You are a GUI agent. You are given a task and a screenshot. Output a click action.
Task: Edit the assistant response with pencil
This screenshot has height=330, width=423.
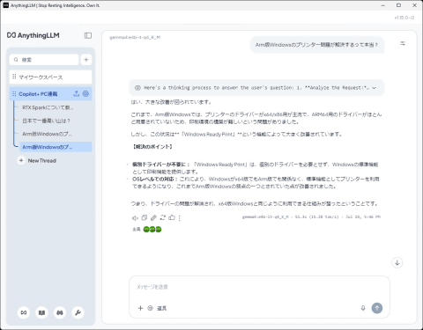pyautogui.click(x=153, y=217)
